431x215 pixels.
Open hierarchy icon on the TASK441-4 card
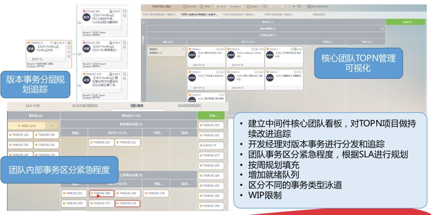[69, 42]
